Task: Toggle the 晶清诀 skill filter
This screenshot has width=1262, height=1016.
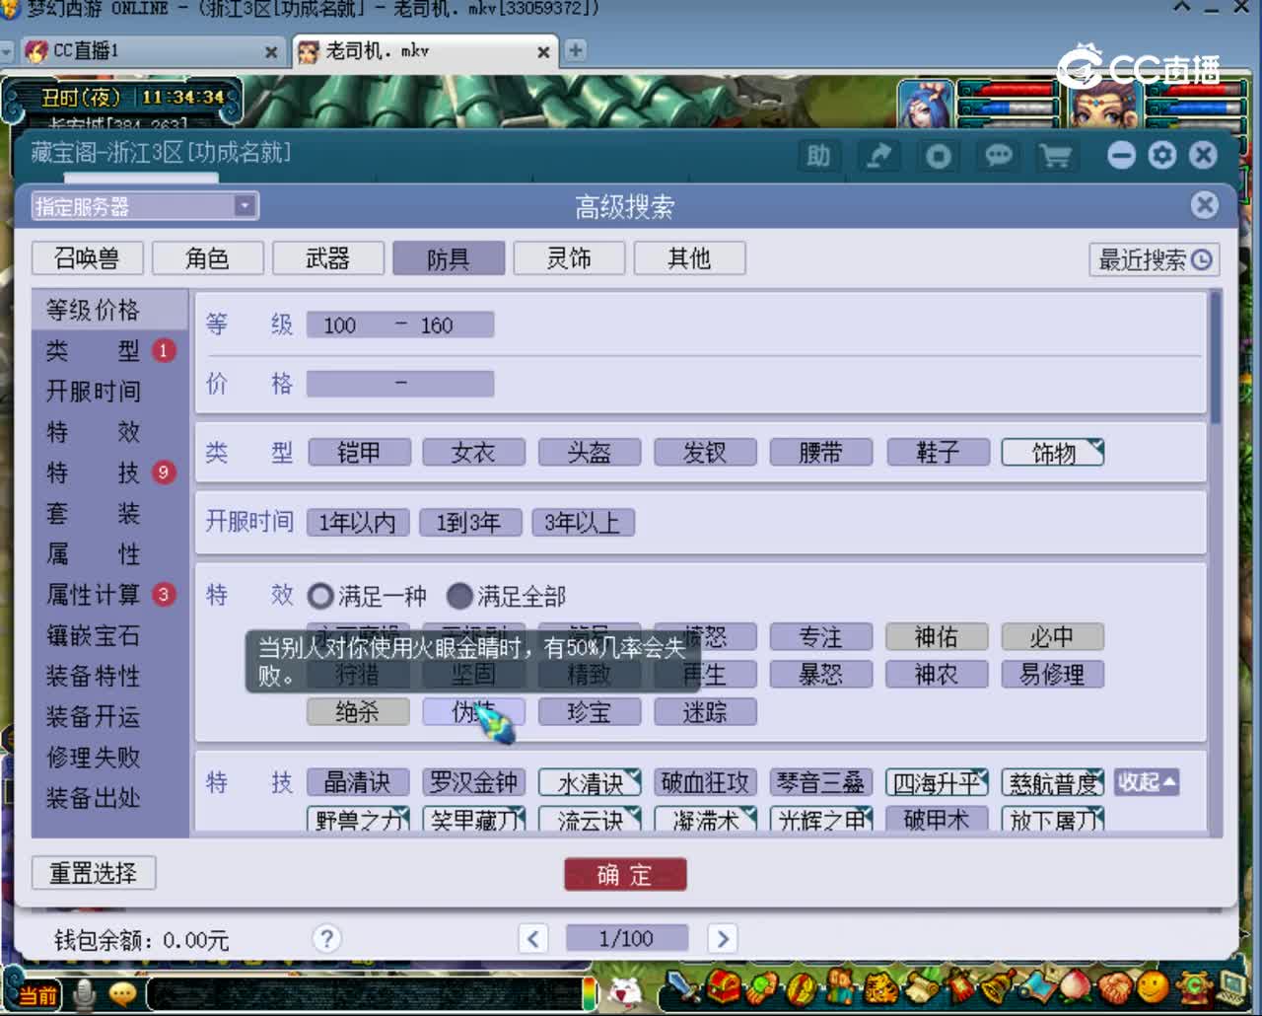Action: point(359,782)
